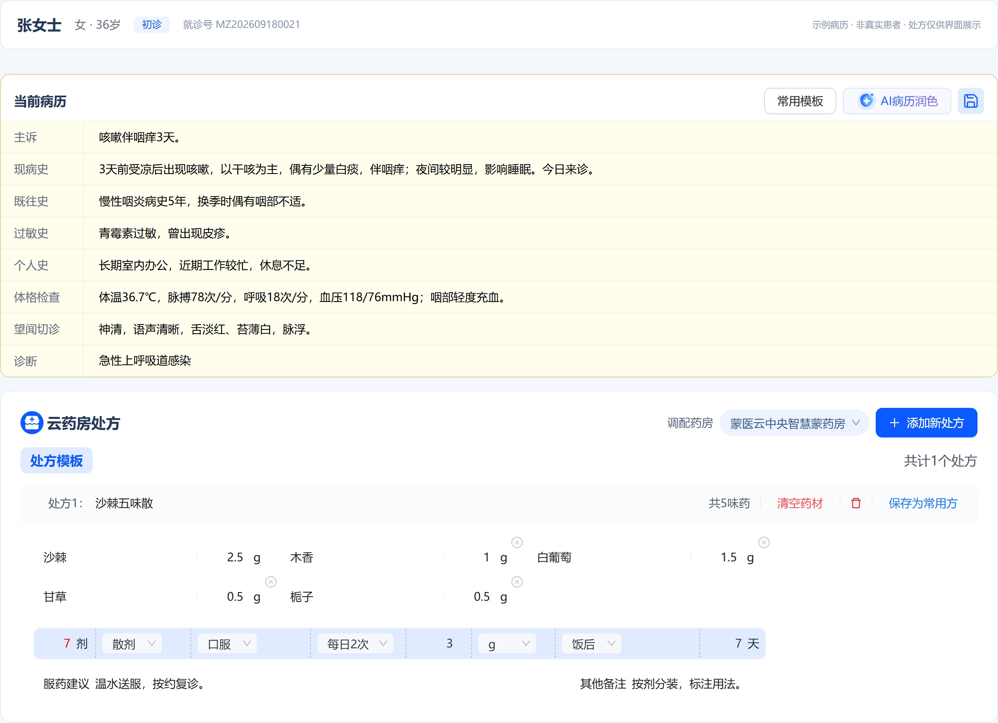This screenshot has height=723, width=998.
Task: Open the 每日2次 frequency dropdown
Action: (355, 643)
